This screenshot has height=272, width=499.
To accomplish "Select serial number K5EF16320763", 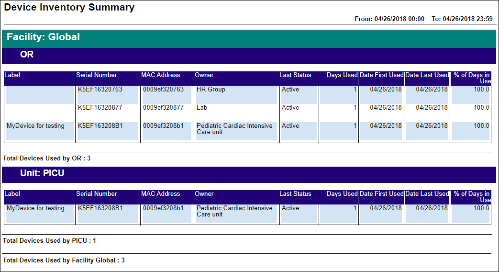I will pyautogui.click(x=100, y=90).
